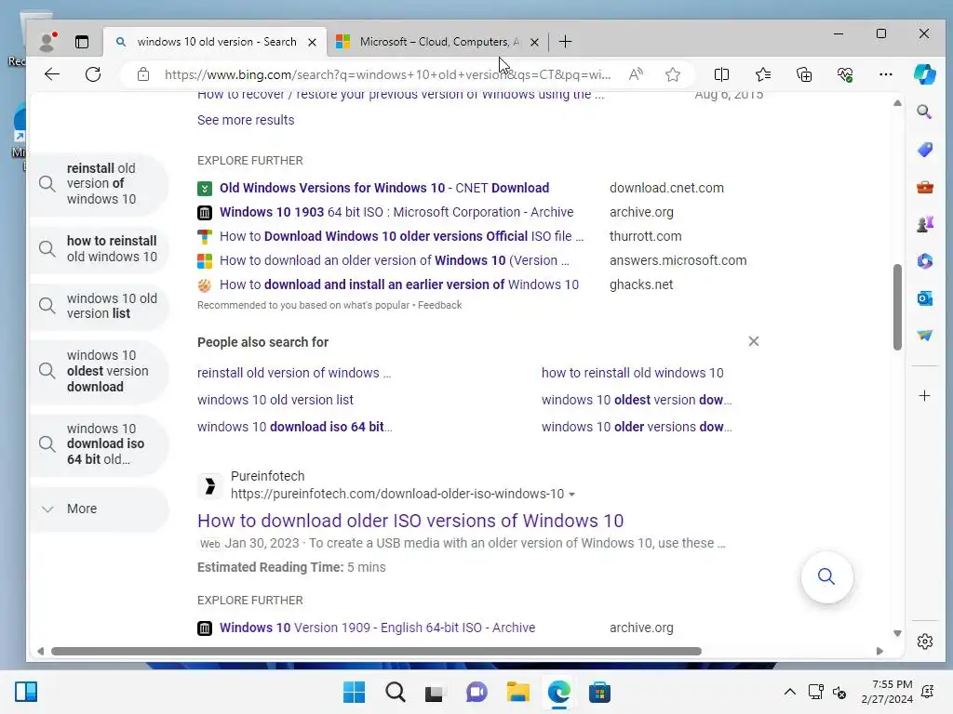Search how to reinstall old windows 10 suggestion
The width and height of the screenshot is (953, 714).
[632, 373]
